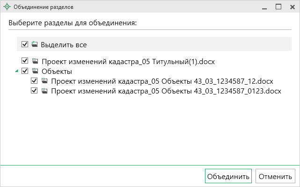
Task: Deselect the Объекты 43_03_1234587_0123.docx checkbox
Action: 34,91
